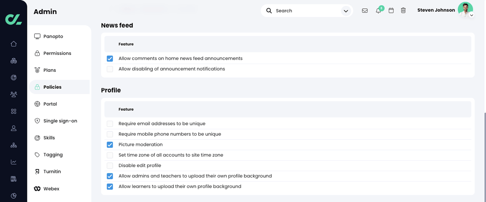Open the trash bin icon in header
This screenshot has height=202, width=486.
[x=403, y=11]
